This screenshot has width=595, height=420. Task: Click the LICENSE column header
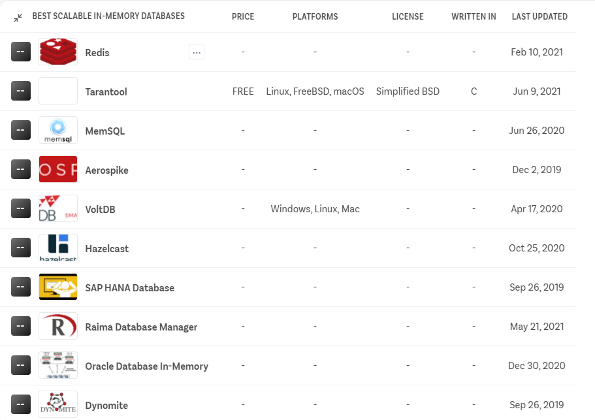coord(408,17)
